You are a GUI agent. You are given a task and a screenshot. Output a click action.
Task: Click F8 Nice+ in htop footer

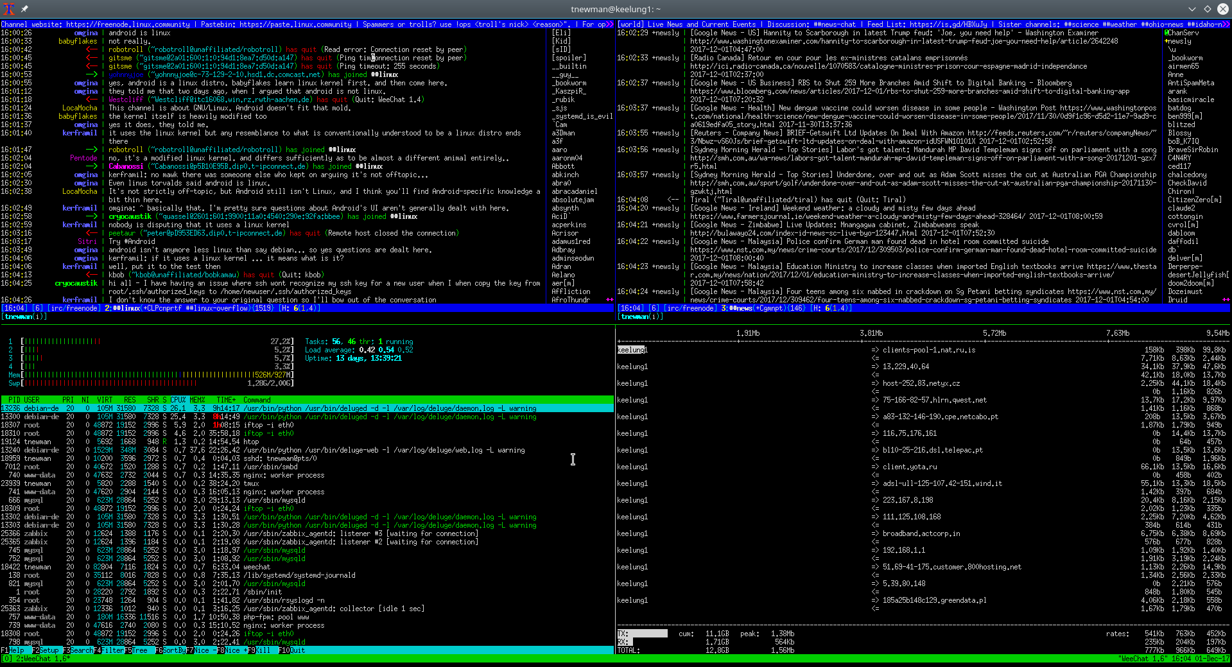click(232, 650)
